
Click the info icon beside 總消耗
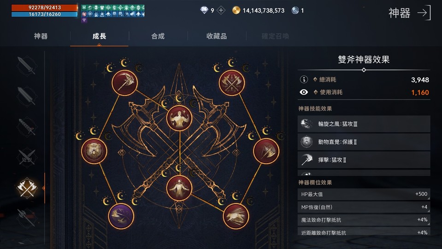[x=304, y=79]
